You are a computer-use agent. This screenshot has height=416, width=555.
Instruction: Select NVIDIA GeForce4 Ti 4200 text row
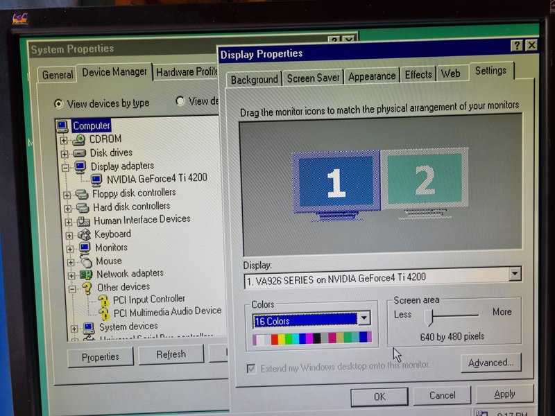[157, 178]
